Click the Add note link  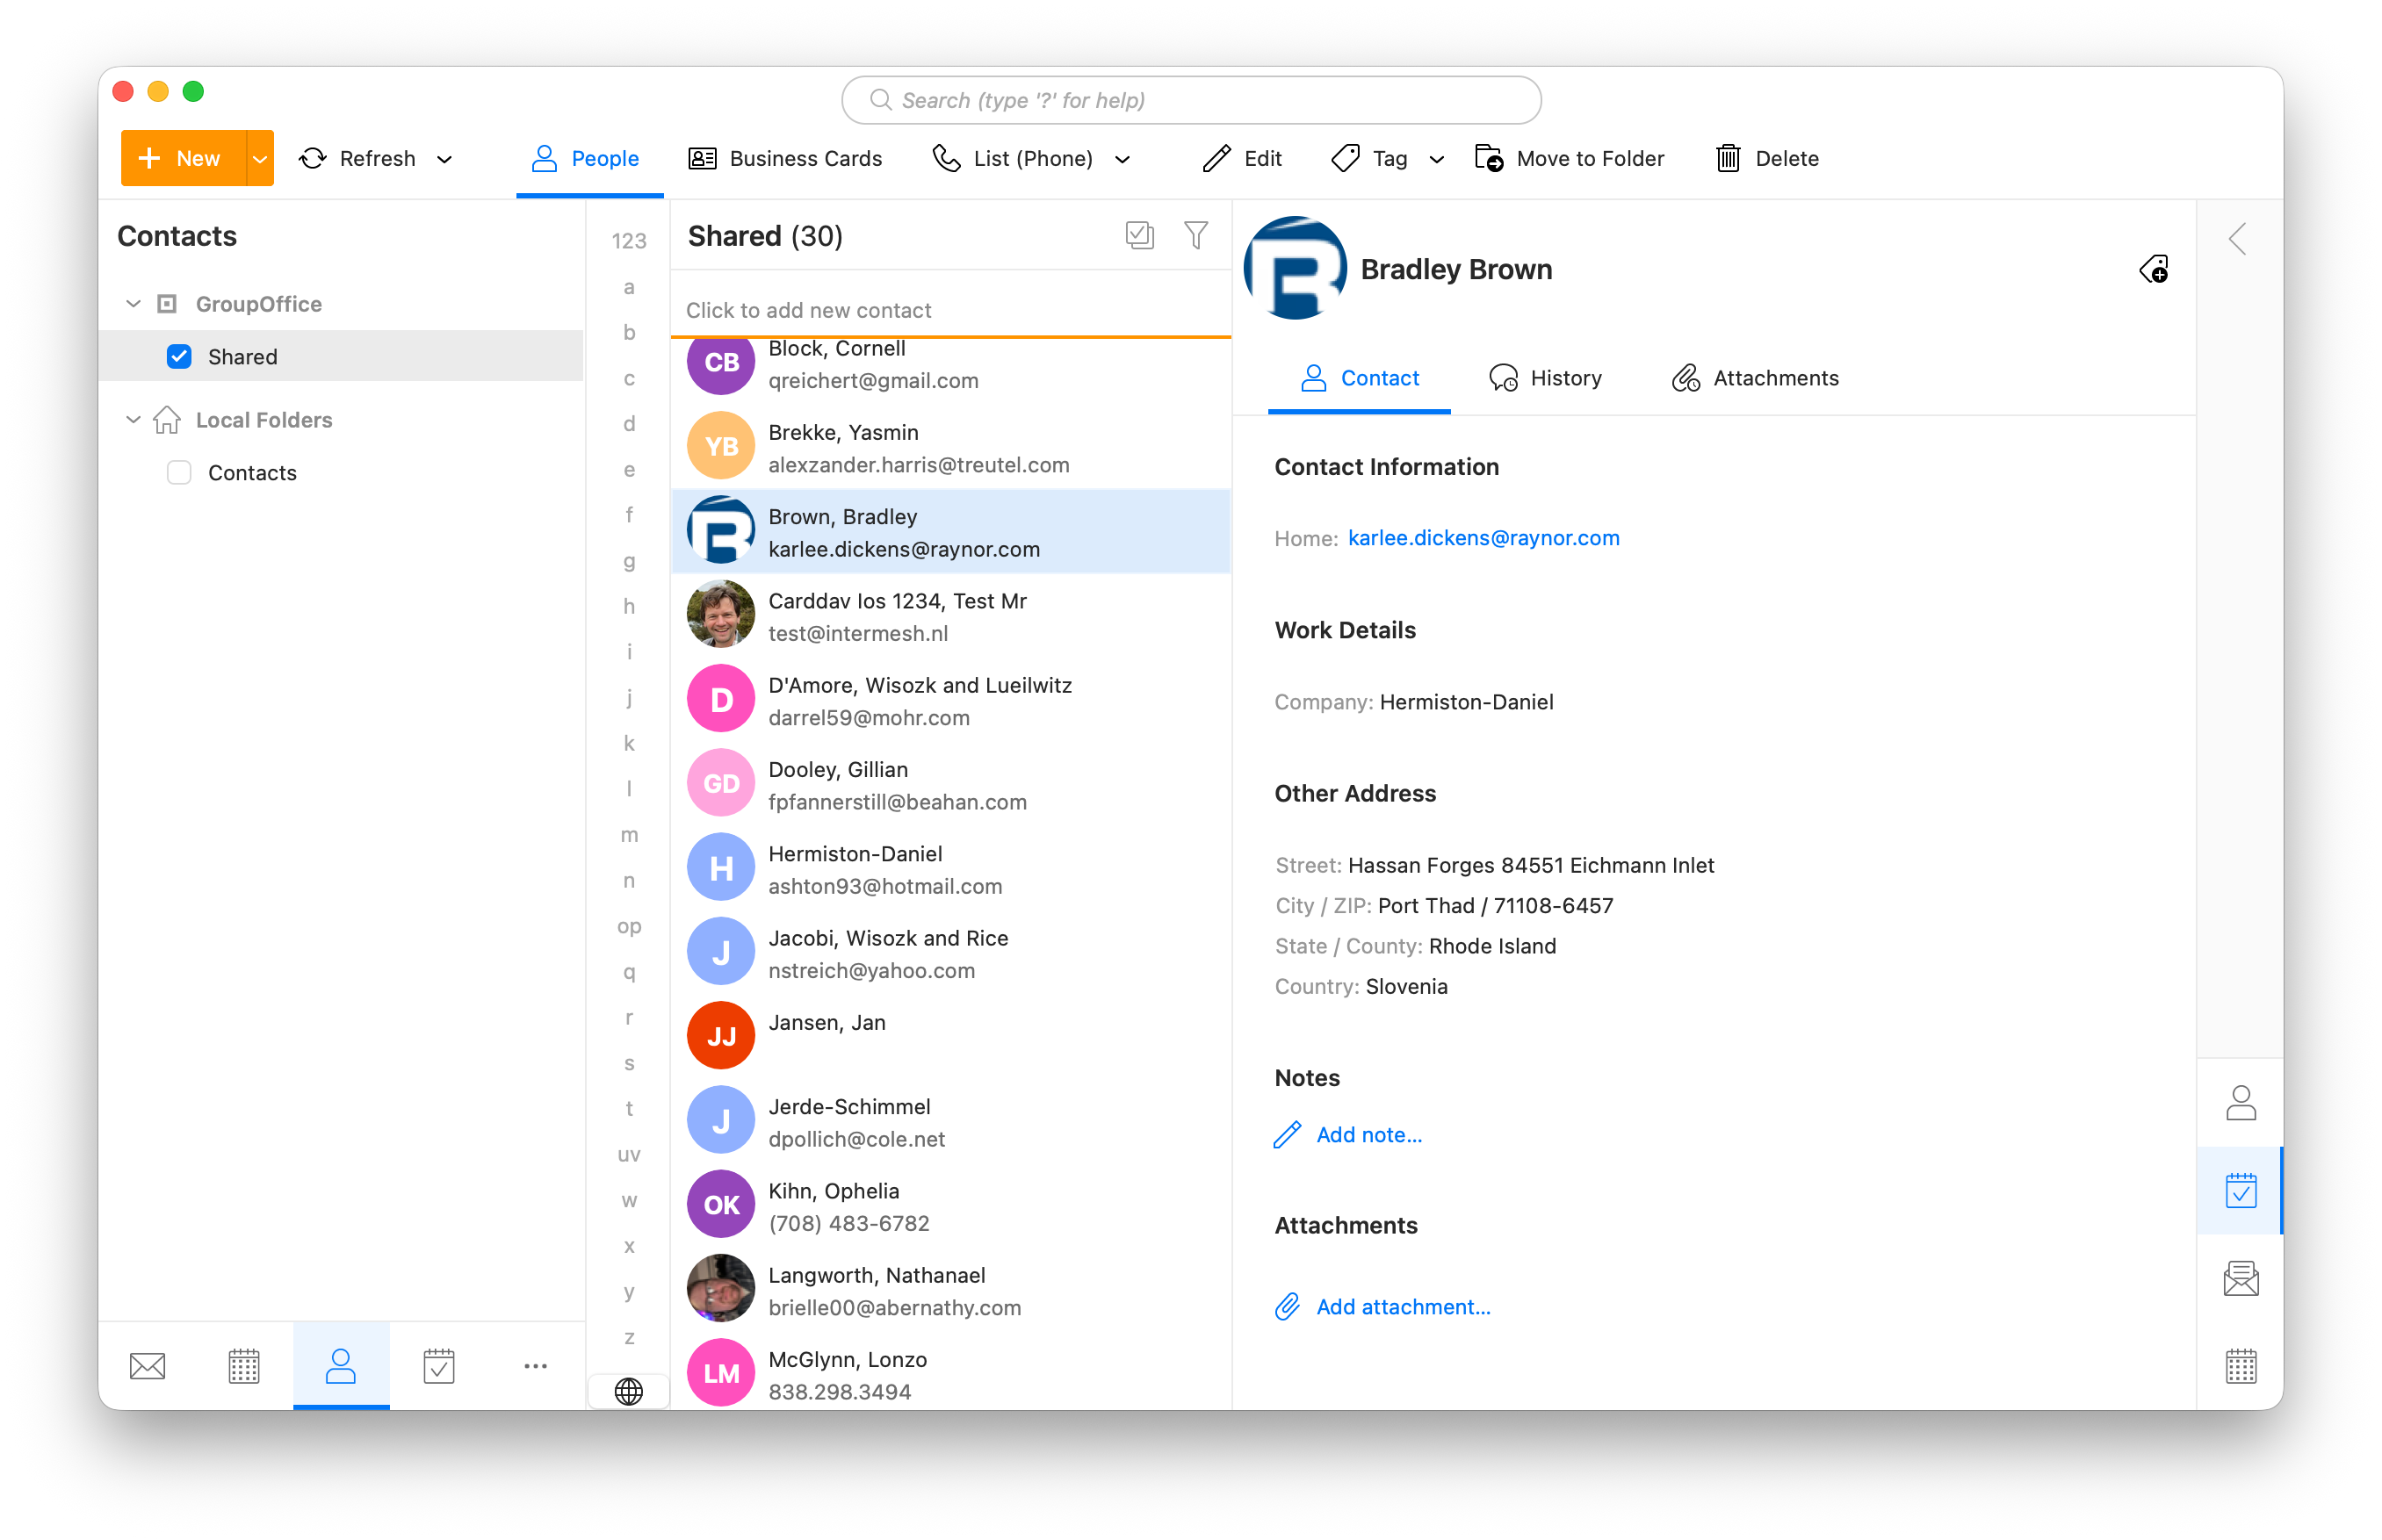pyautogui.click(x=1368, y=1135)
